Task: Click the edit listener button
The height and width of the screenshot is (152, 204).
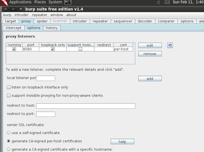Action: coord(150,46)
